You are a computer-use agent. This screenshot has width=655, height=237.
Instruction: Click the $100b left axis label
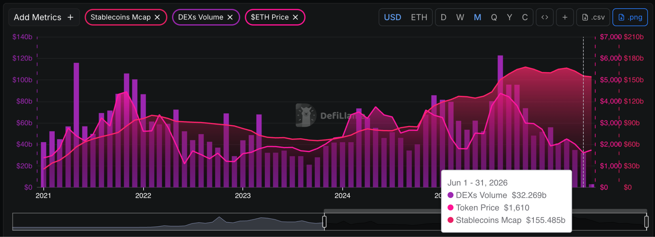click(x=22, y=80)
